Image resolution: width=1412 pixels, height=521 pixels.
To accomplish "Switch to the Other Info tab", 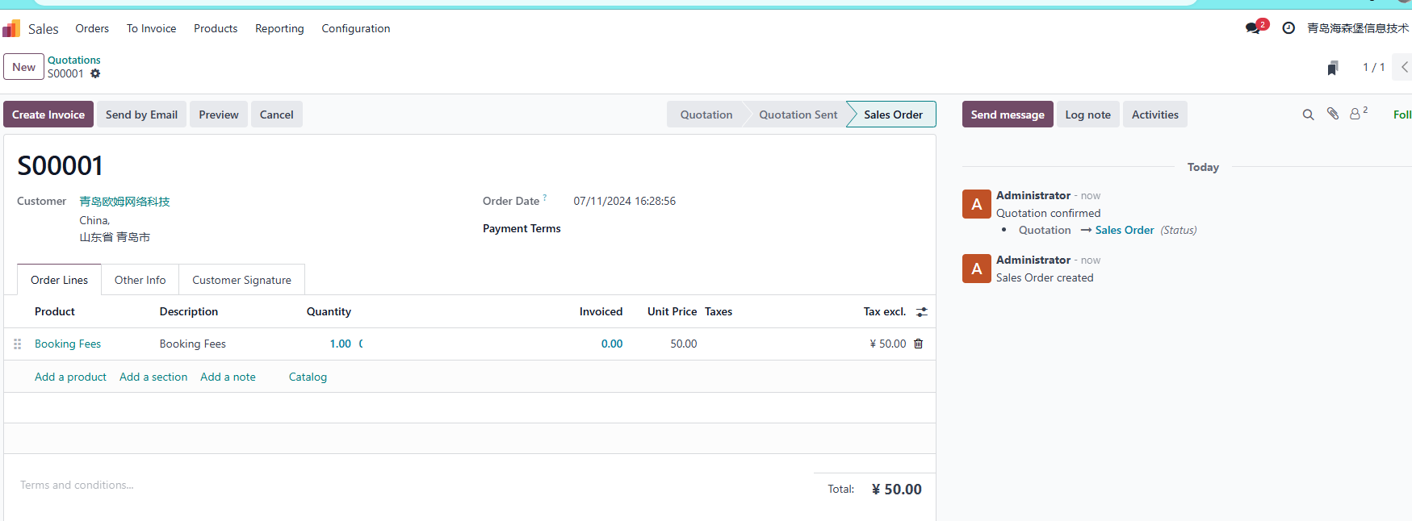I will [140, 280].
